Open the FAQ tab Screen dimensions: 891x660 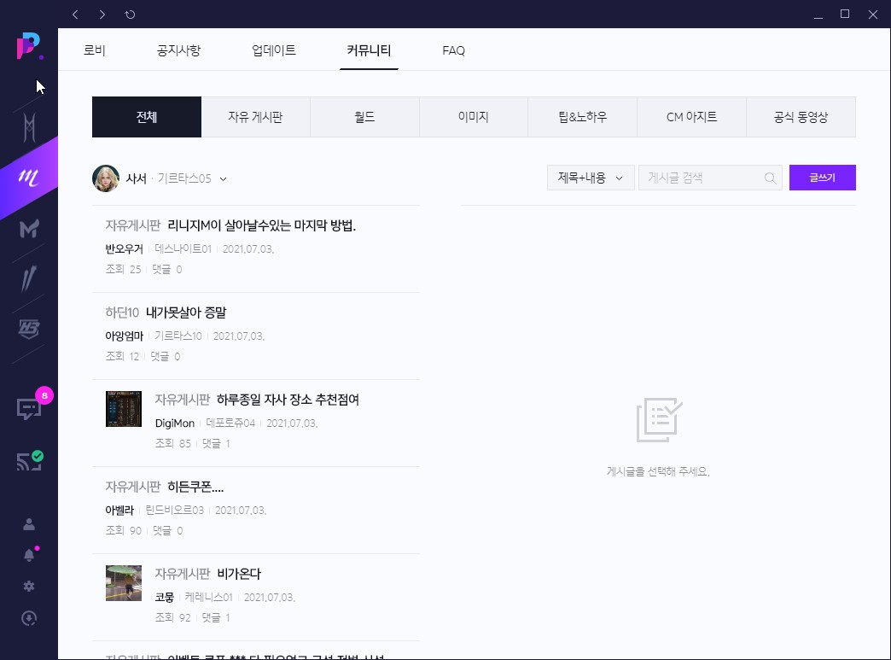[453, 50]
